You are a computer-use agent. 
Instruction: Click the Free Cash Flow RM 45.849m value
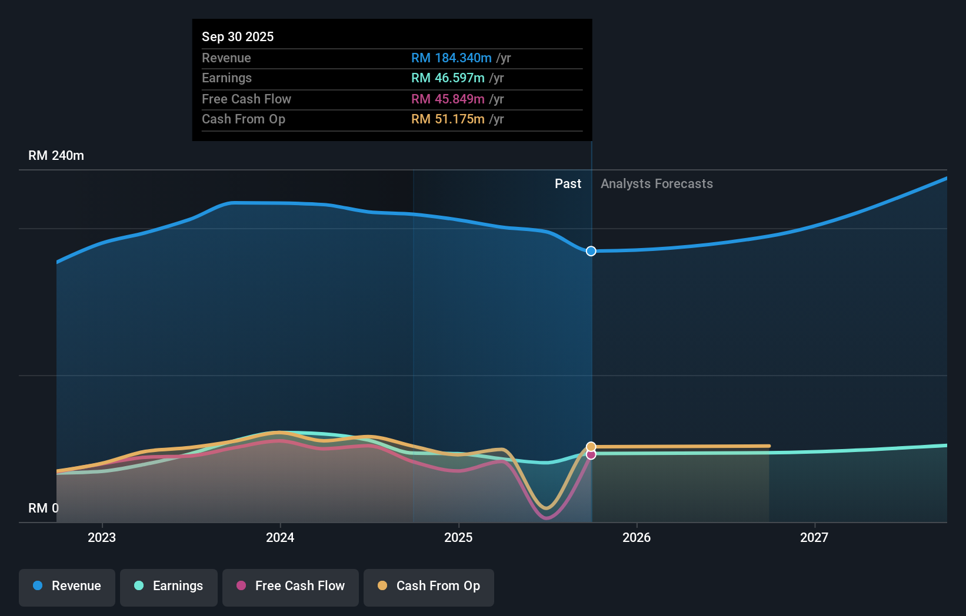coord(448,99)
